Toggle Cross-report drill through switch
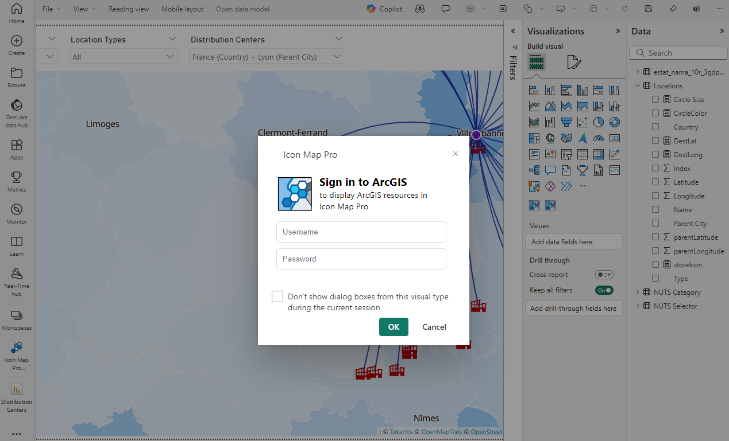 coord(604,275)
